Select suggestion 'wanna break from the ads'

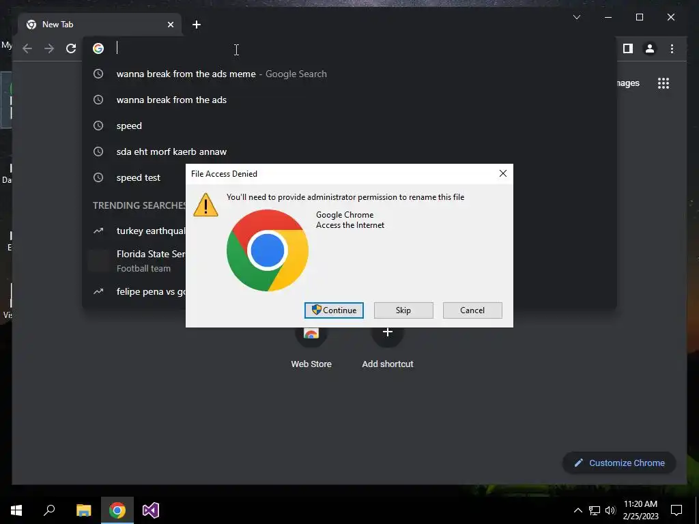[349, 100]
